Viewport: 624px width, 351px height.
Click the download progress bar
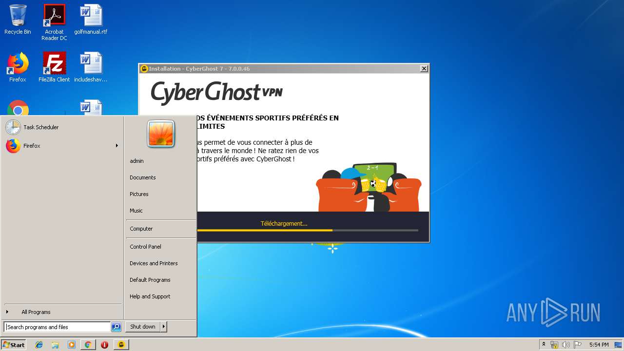(x=308, y=230)
